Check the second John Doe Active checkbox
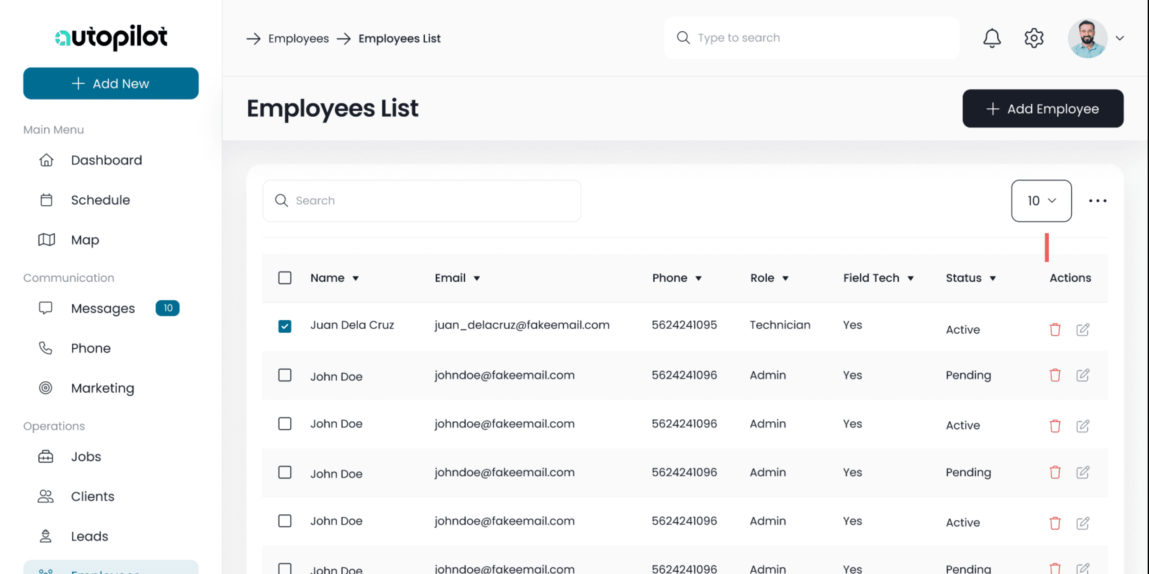The width and height of the screenshot is (1149, 574). [x=285, y=521]
